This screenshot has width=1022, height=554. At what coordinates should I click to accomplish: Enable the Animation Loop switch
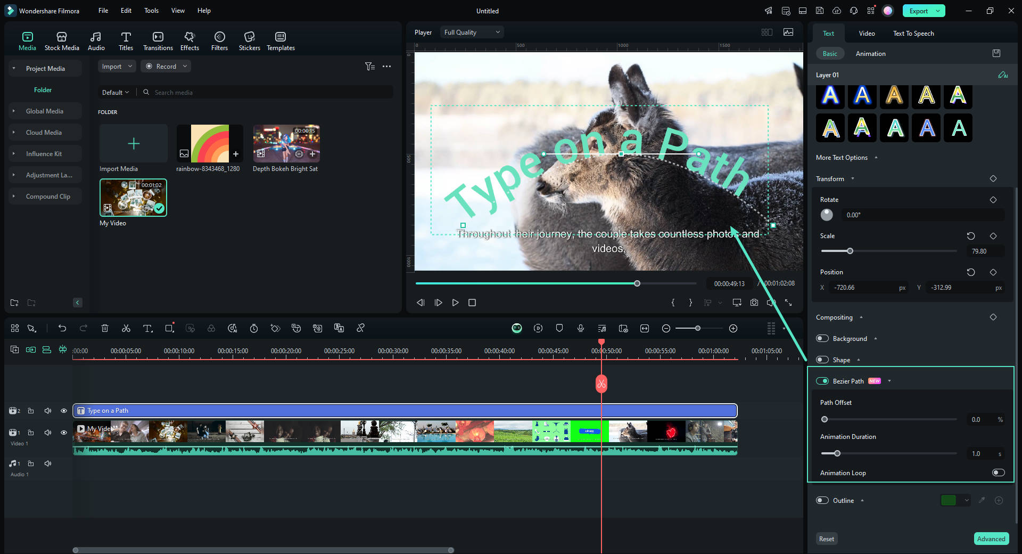pos(999,472)
